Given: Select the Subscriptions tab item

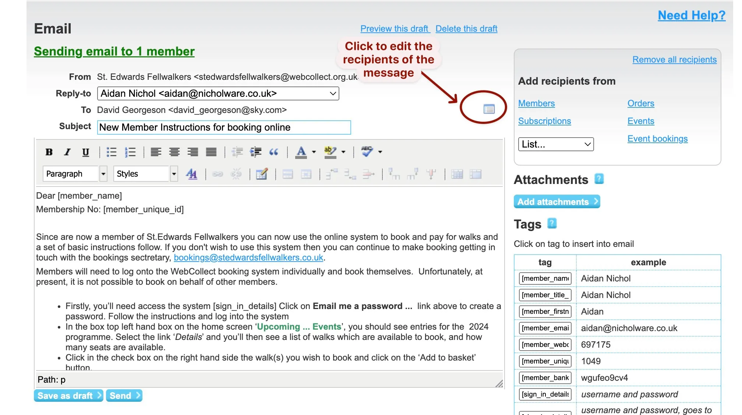Looking at the screenshot, I should coord(544,120).
